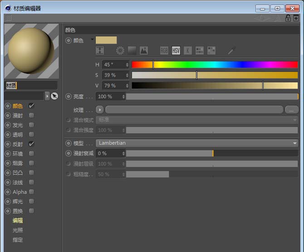Screen dimensions: 304x252
Task: Enable the 凹凸 channel checkbox
Action: tap(31, 173)
